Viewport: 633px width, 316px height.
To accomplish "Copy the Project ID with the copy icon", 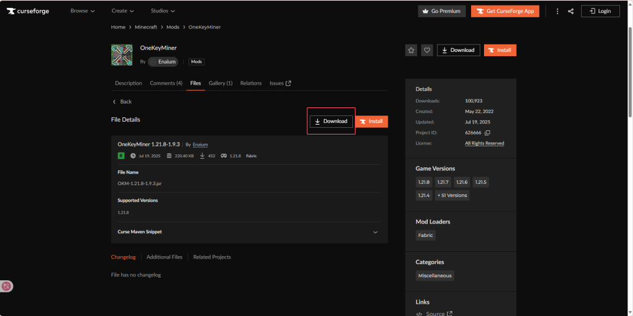I will coord(487,133).
